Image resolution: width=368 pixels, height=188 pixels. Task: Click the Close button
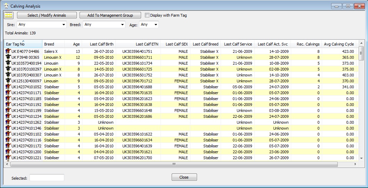coord(184,177)
